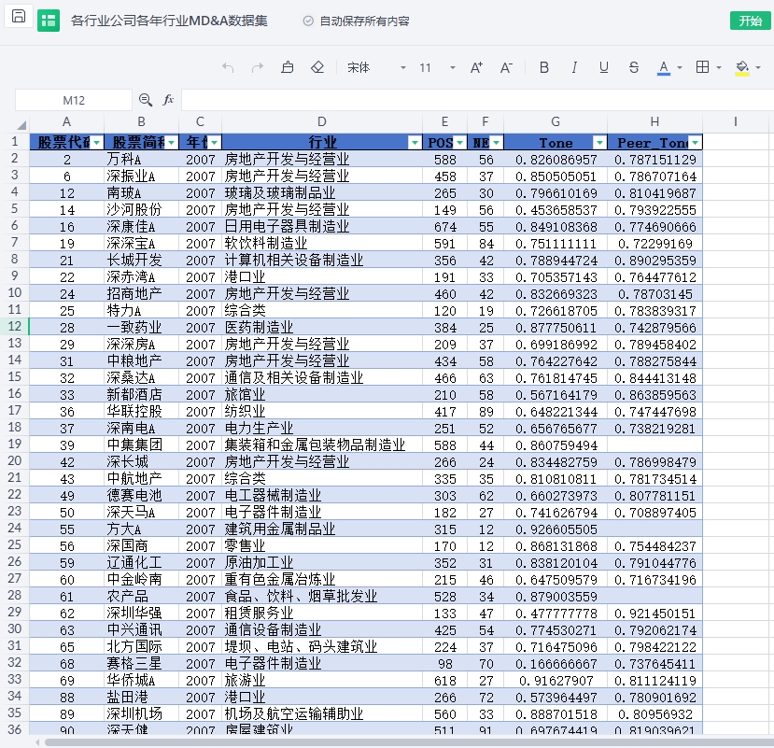The height and width of the screenshot is (748, 774).
Task: Click the autosave checkmark icon
Action: [x=308, y=21]
